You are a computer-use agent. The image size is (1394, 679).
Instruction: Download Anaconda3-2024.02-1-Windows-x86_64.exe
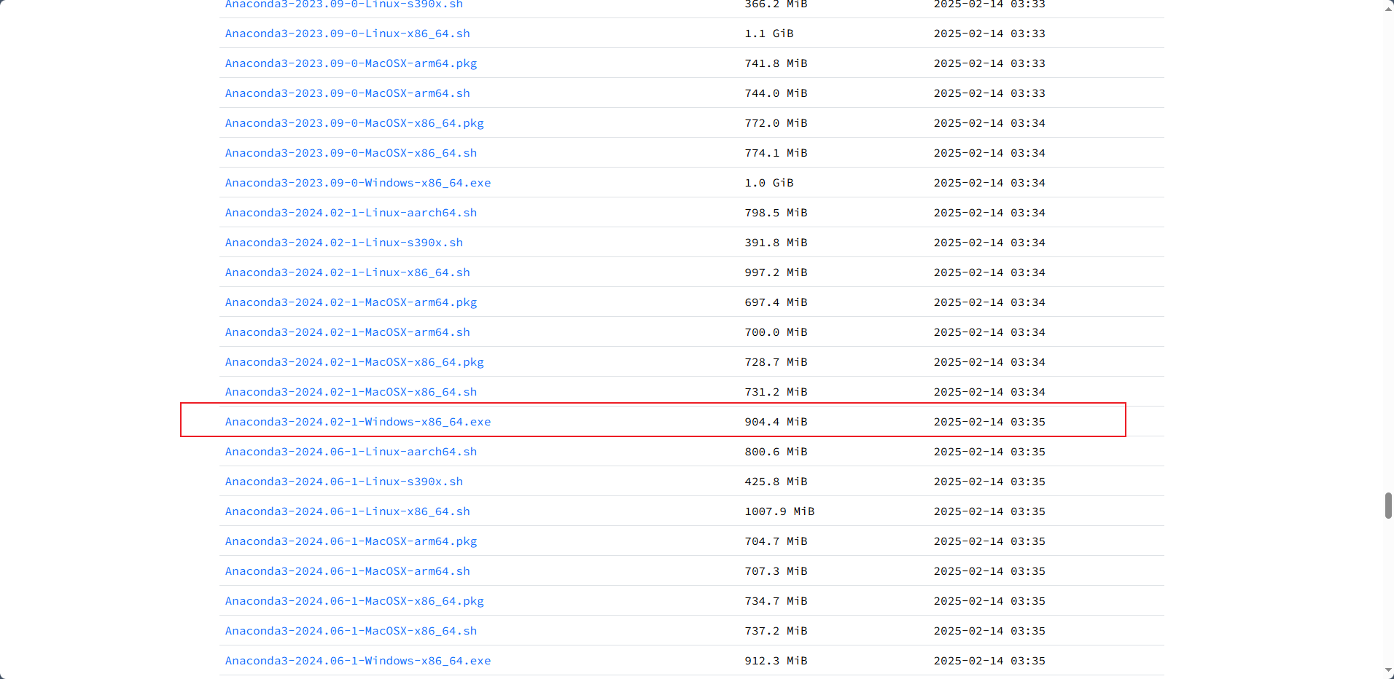(358, 422)
